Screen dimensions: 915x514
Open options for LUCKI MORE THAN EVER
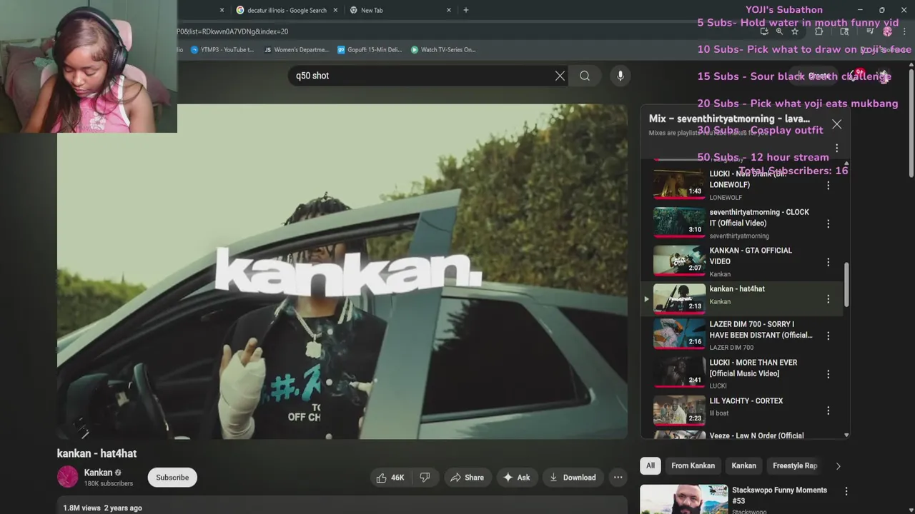tap(829, 374)
